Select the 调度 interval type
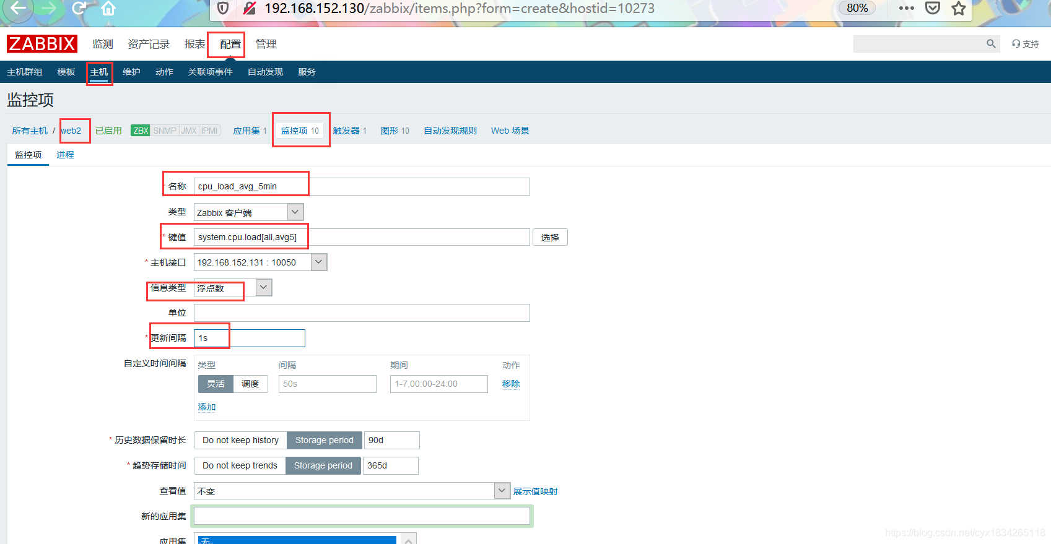Viewport: 1051px width, 544px height. [x=250, y=384]
